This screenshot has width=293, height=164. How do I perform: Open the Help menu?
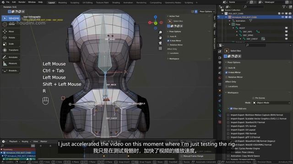(x=40, y=2)
